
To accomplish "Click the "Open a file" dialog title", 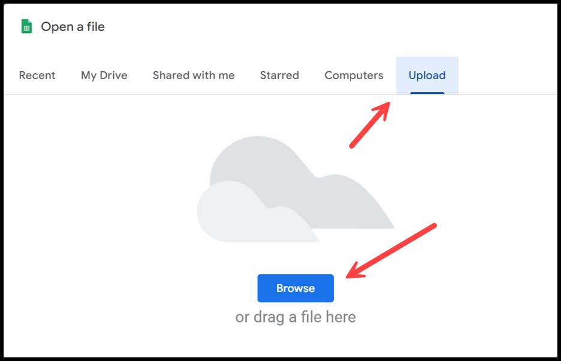I will pyautogui.click(x=73, y=27).
